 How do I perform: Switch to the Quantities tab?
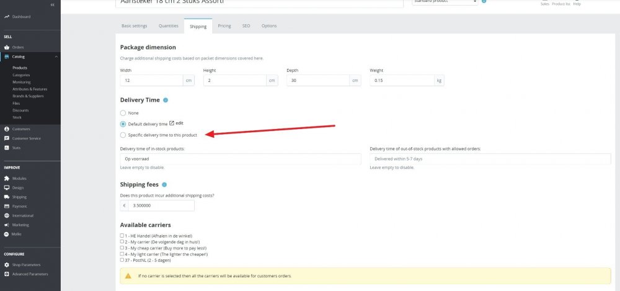tap(169, 25)
